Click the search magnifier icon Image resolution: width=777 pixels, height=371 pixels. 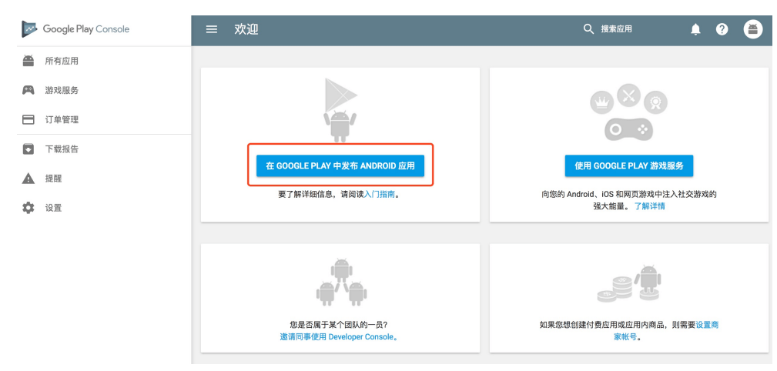588,29
